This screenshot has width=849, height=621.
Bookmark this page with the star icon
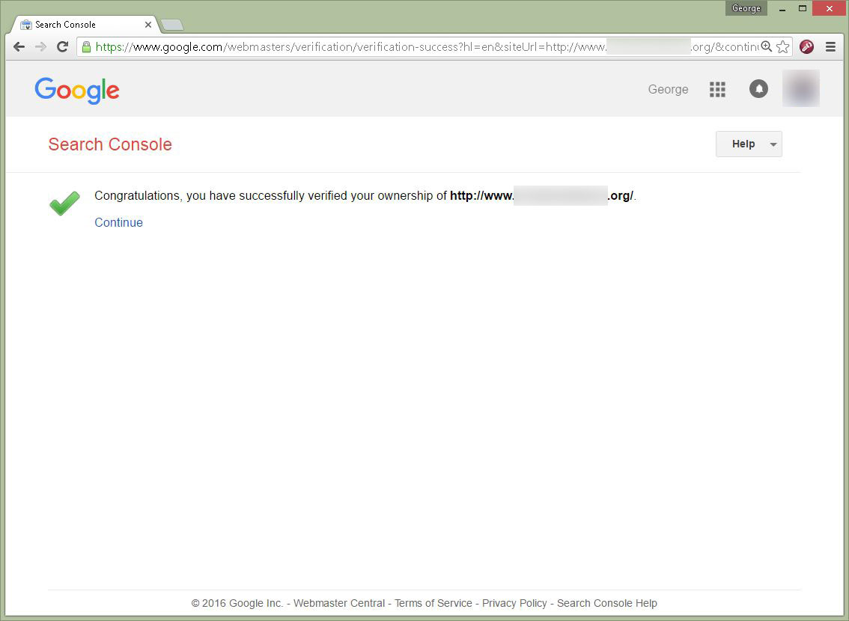point(782,46)
